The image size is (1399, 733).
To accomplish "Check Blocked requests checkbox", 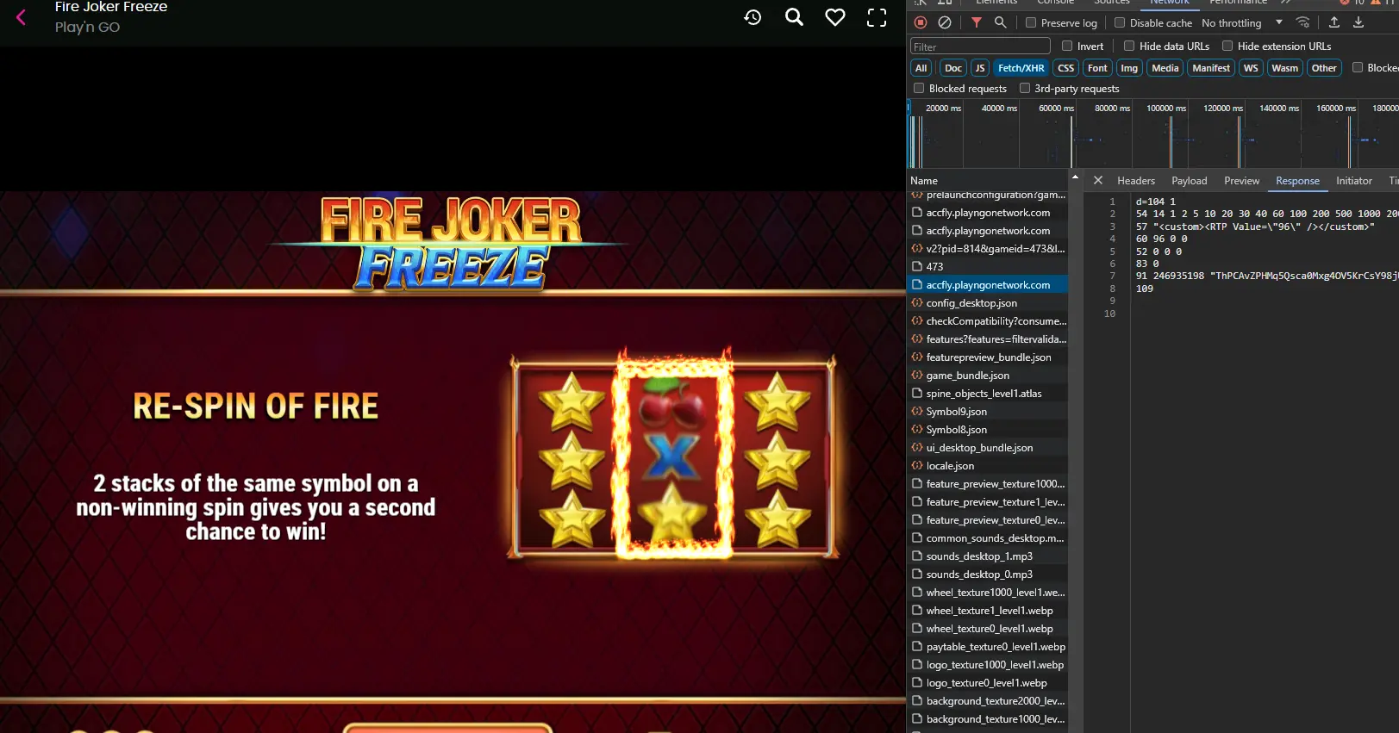I will point(919,88).
